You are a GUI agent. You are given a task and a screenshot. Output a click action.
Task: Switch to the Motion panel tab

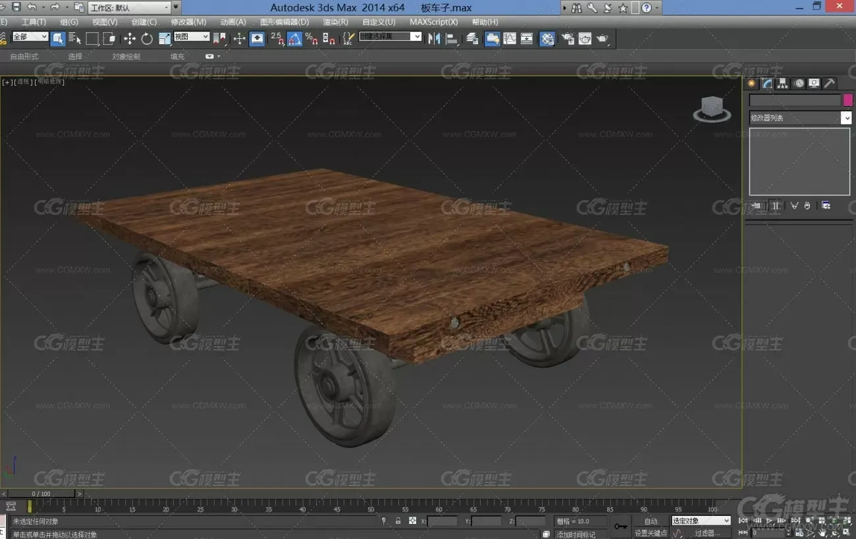coord(799,84)
